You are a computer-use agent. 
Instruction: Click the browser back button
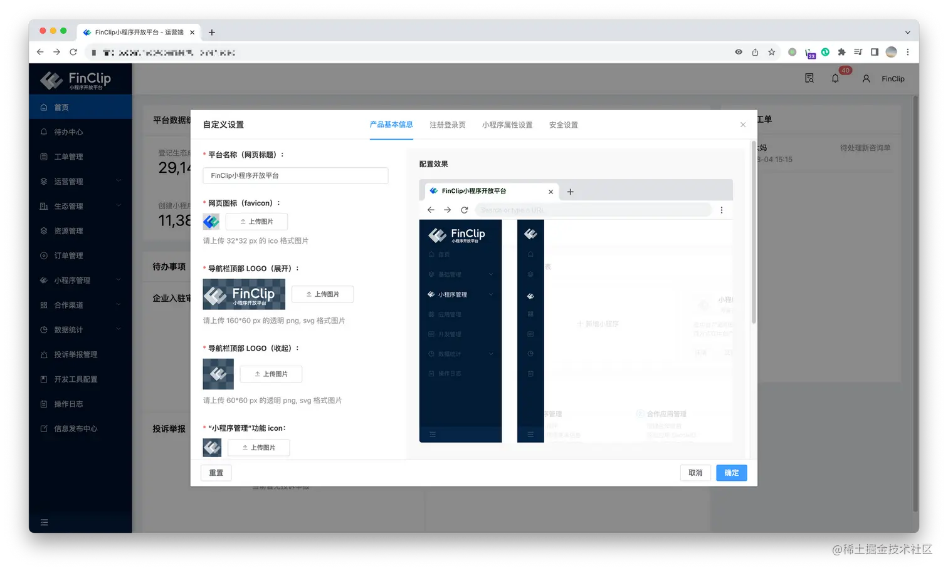pyautogui.click(x=40, y=52)
